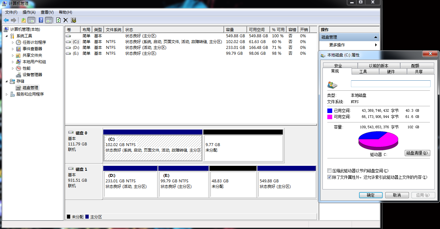440x229 pixels.
Task: Click the 确定 button
Action: click(x=371, y=195)
